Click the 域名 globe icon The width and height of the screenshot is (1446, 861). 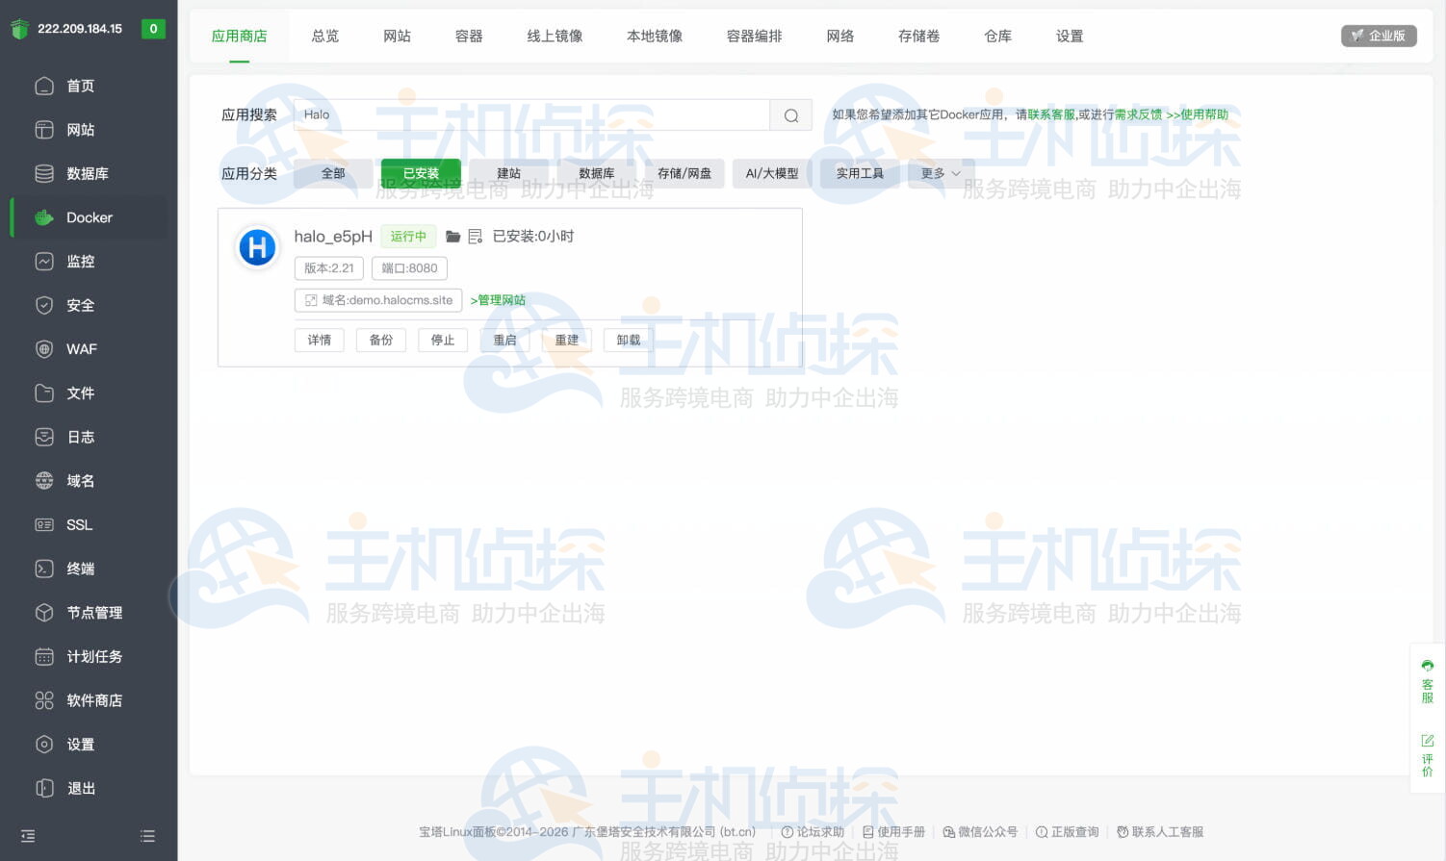pos(44,481)
